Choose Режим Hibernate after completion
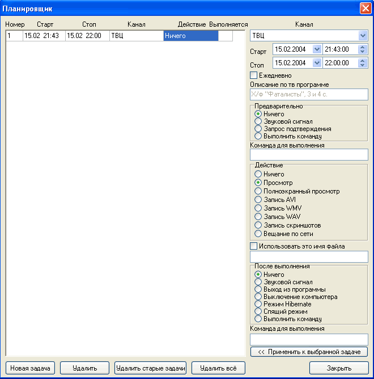 click(x=258, y=304)
